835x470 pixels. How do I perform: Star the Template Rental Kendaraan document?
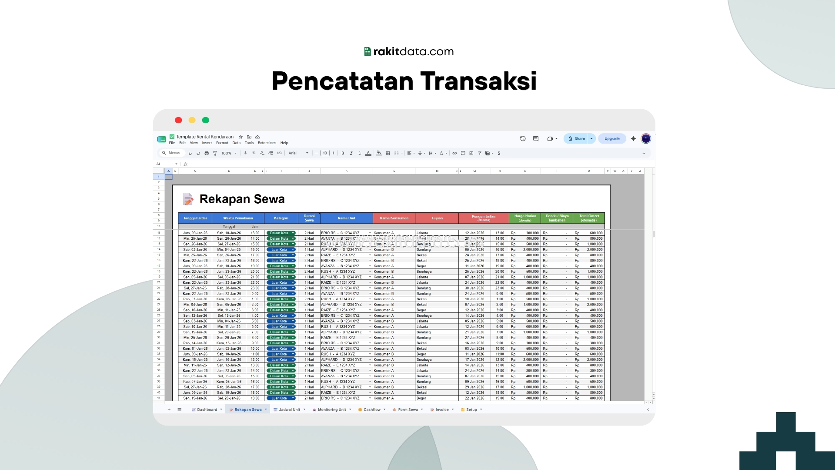(240, 137)
